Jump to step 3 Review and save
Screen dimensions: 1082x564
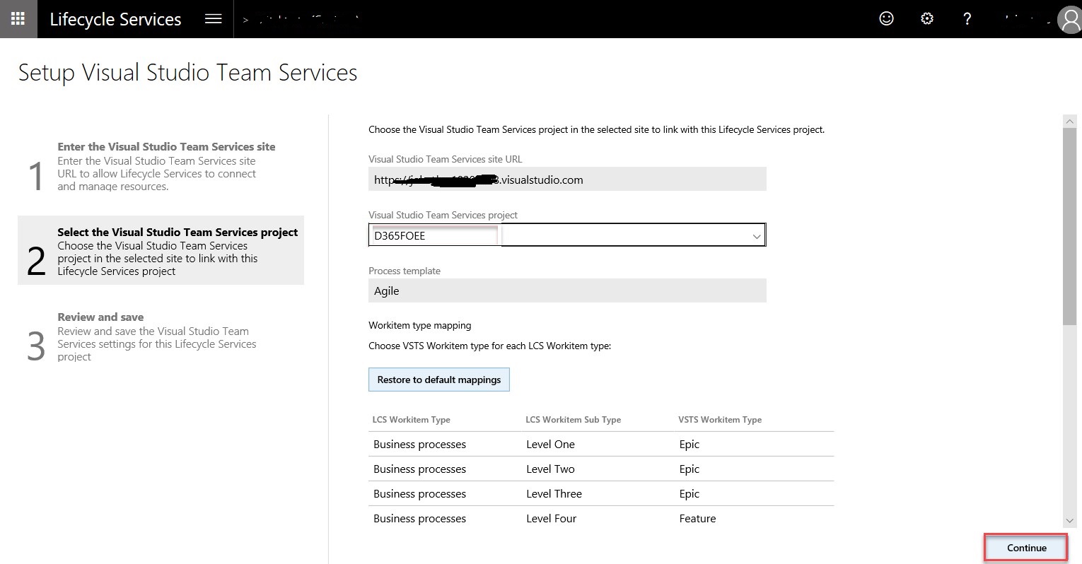tap(161, 336)
